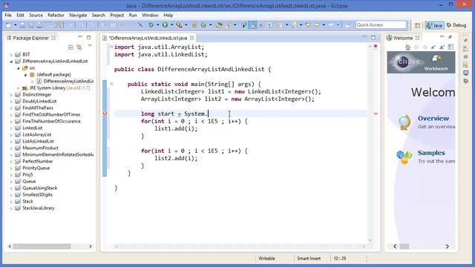
Task: Click the Quick Access field
Action: coord(381,24)
